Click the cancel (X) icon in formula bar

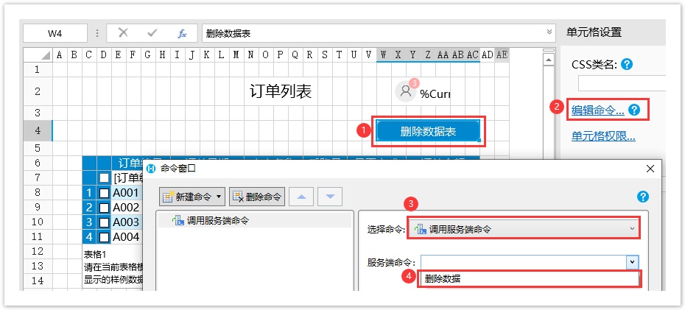[123, 33]
